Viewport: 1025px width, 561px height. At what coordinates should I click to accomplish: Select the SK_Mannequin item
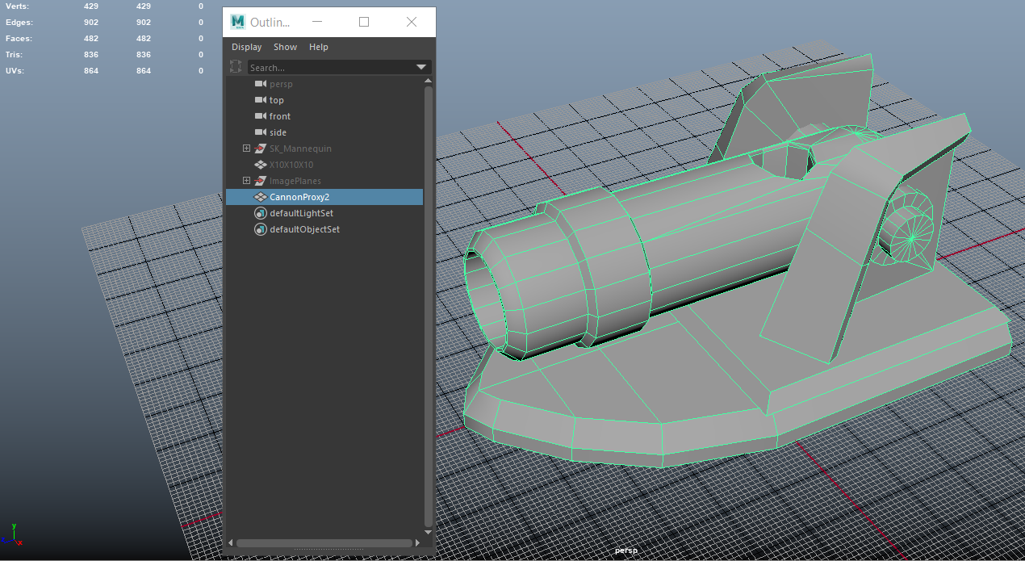pos(300,149)
